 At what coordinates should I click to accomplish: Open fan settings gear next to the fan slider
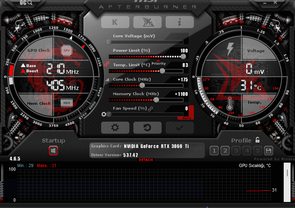tap(104, 114)
